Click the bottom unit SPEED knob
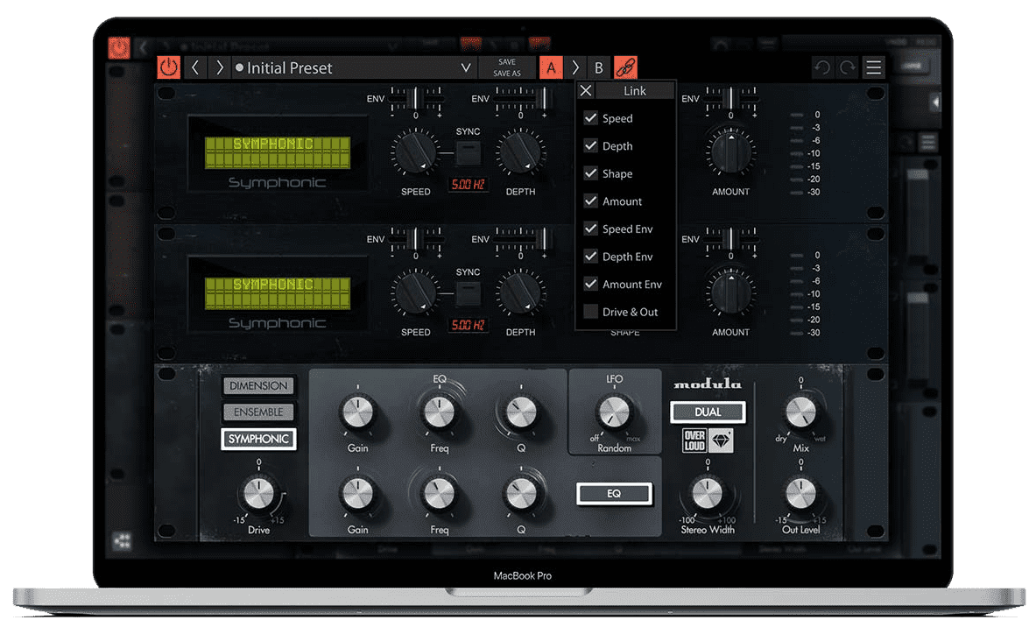The height and width of the screenshot is (627, 1036). [415, 292]
